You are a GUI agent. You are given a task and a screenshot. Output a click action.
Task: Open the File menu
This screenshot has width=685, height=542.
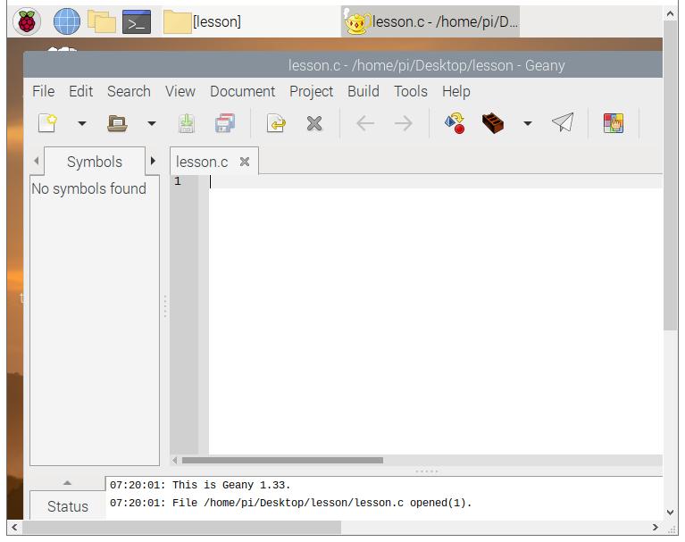[x=43, y=91]
